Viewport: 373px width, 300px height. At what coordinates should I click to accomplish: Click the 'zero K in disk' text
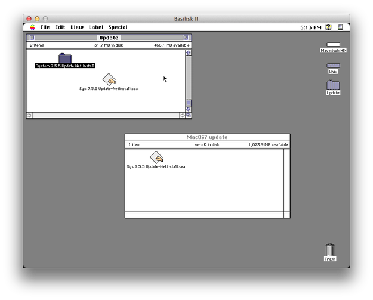pos(206,144)
